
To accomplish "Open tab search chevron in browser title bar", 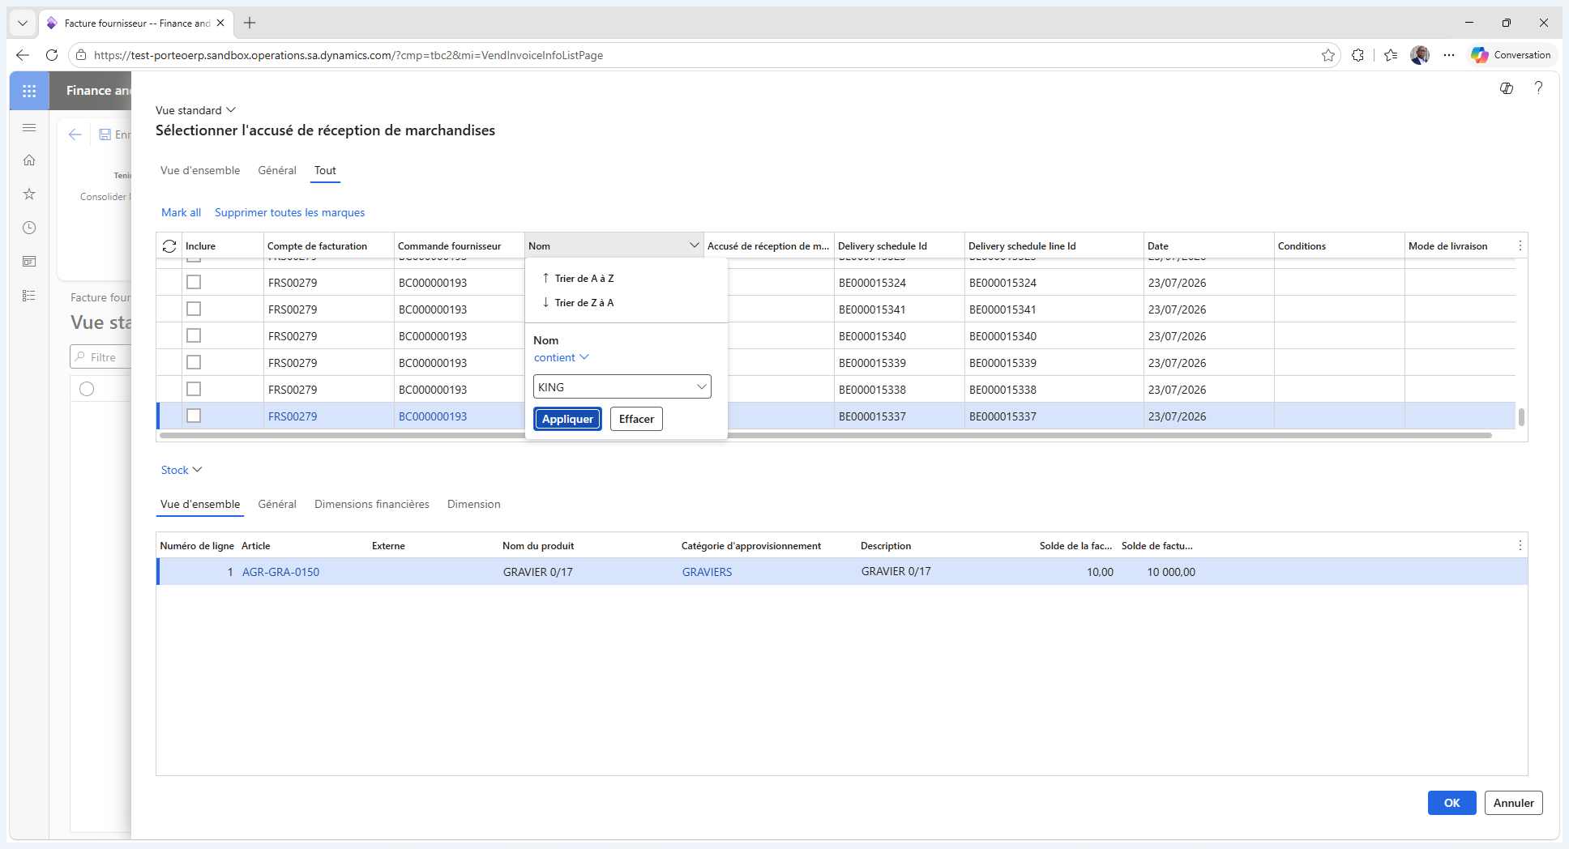I will 23,23.
